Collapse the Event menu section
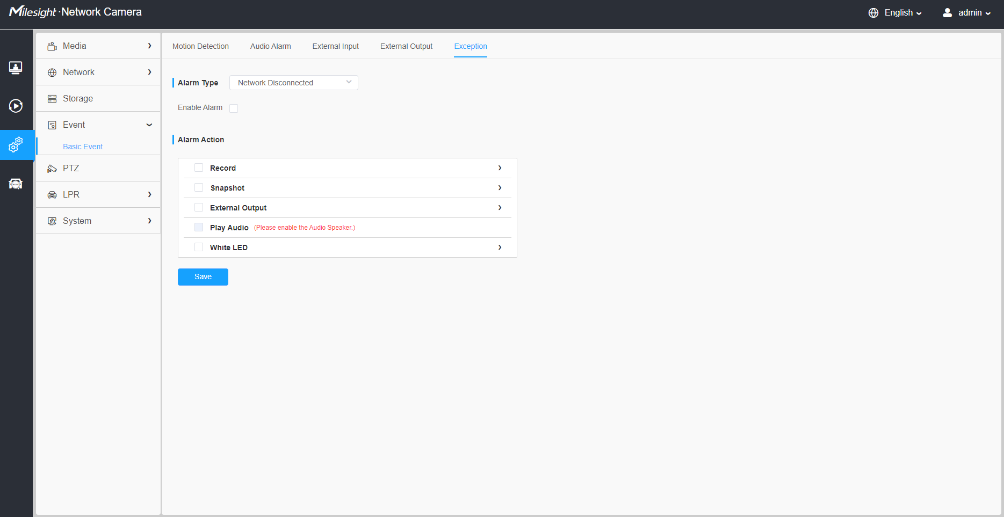Viewport: 1004px width, 517px height. click(149, 125)
